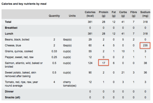Click the Protein (g) column header
Screen dimensions: 153x103
coord(103,14)
